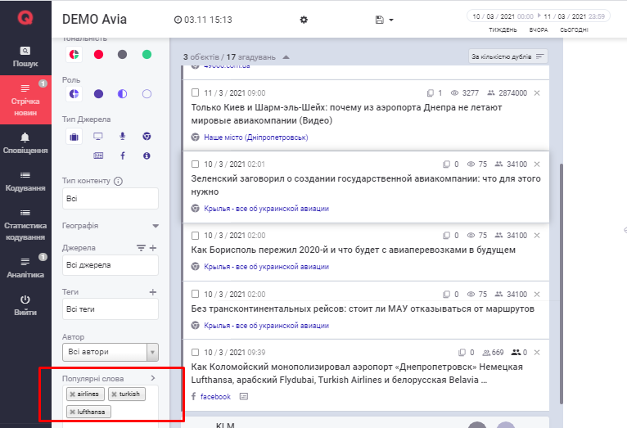Filter by green positive tonality

[147, 54]
